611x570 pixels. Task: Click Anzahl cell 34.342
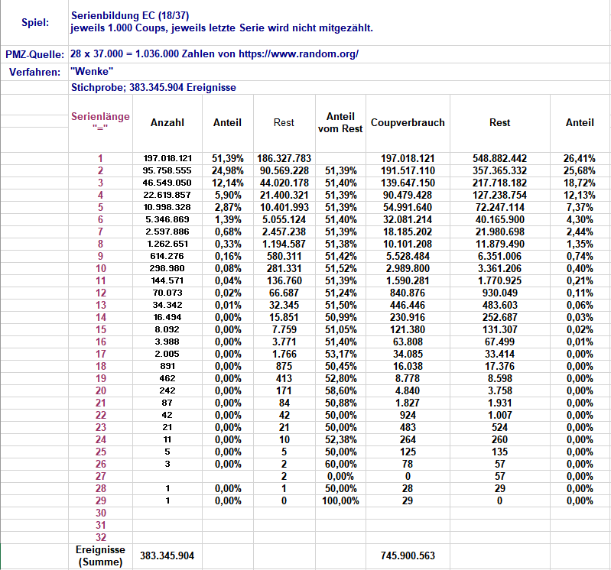coord(167,305)
